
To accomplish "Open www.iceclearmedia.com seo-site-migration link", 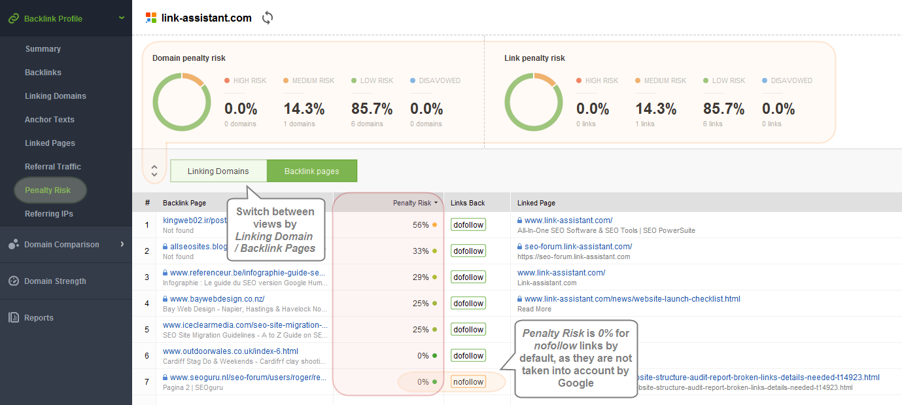I will click(245, 325).
